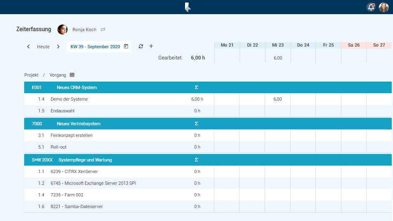The width and height of the screenshot is (393, 221).
Task: Click Demo der Systeme task row
Action: point(208,99)
